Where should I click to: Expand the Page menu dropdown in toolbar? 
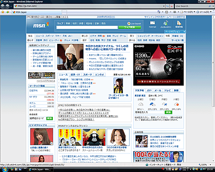tap(194, 12)
